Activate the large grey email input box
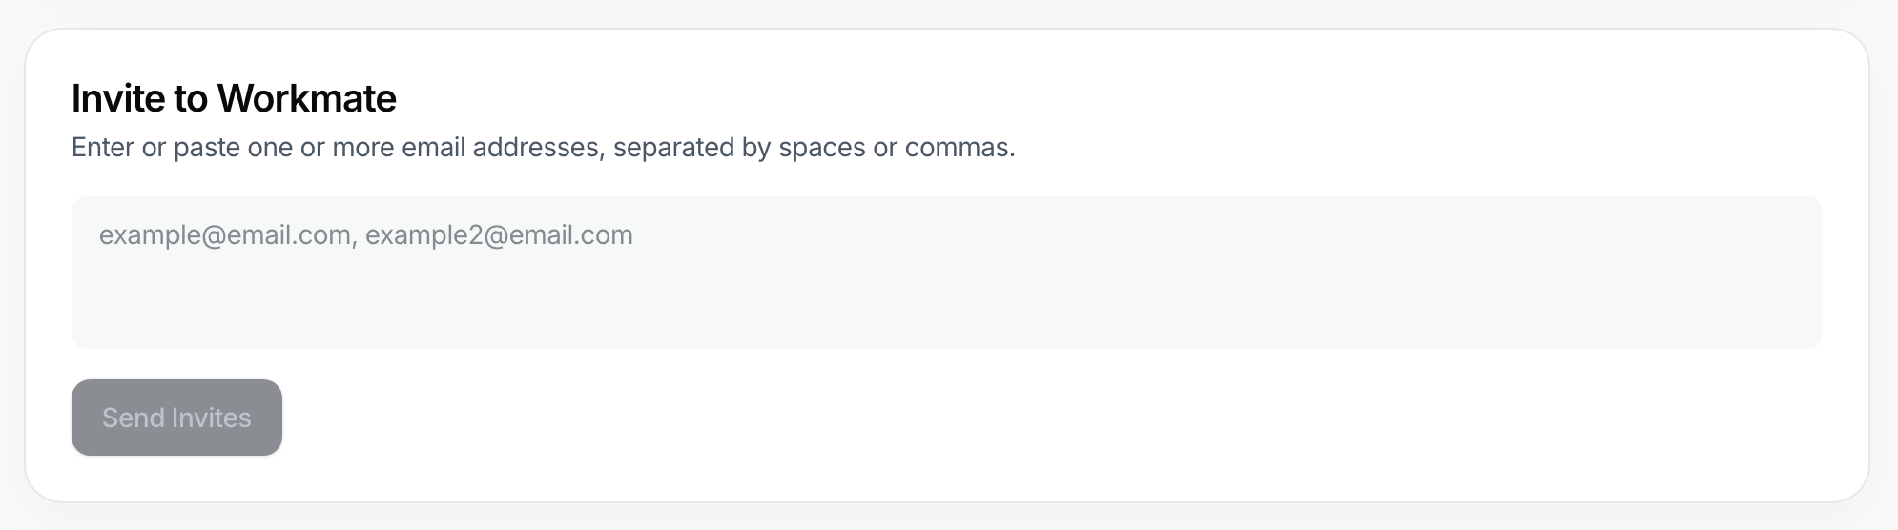Screen dimensions: 1898x530 946,273
